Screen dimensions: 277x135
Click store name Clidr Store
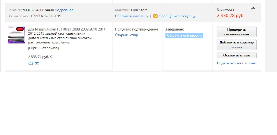pos(139,10)
